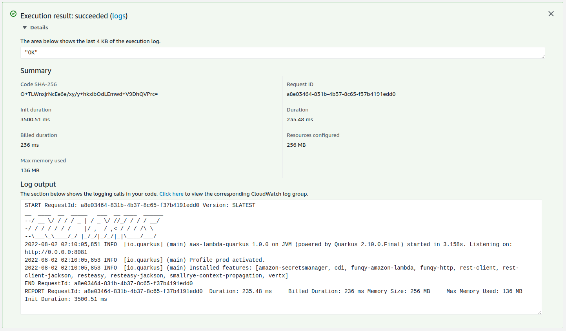The height and width of the screenshot is (331, 566).
Task: Click the Summary heading
Action: pyautogui.click(x=36, y=71)
